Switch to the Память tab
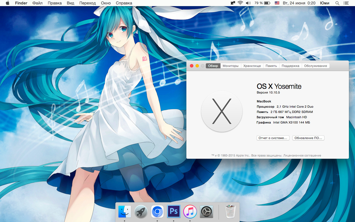355x222 pixels. click(x=271, y=66)
